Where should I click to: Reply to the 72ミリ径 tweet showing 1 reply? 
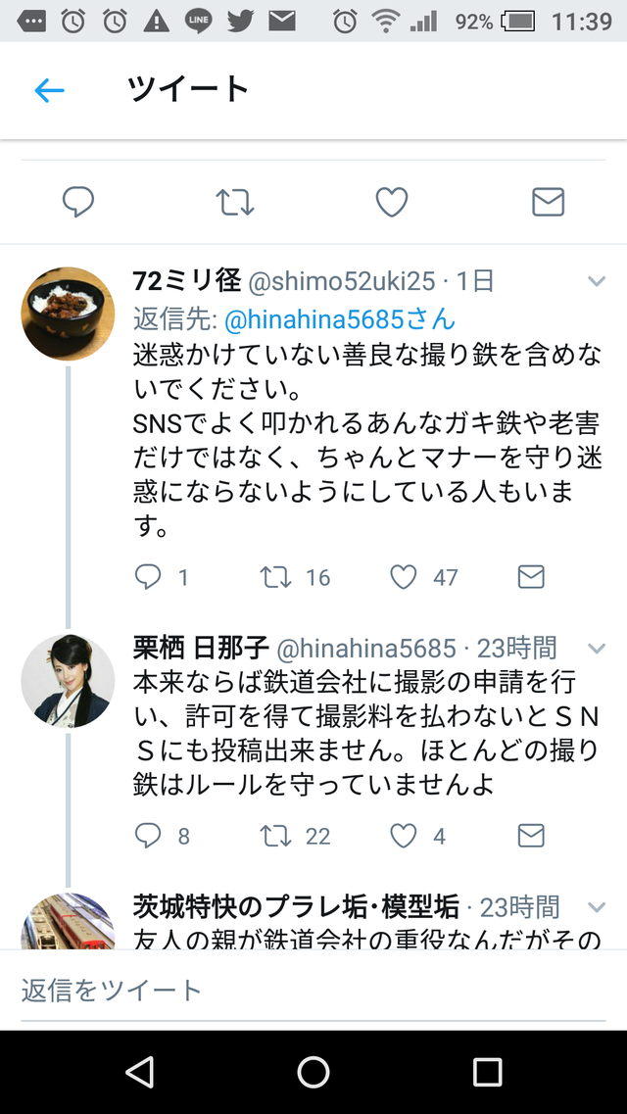[x=148, y=577]
